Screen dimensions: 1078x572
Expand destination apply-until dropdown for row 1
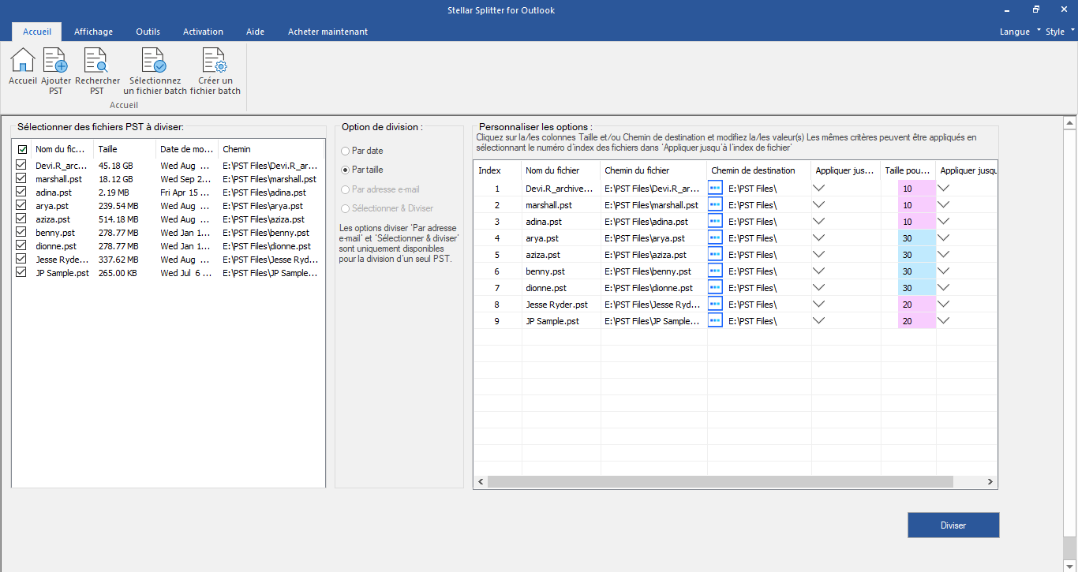point(819,189)
